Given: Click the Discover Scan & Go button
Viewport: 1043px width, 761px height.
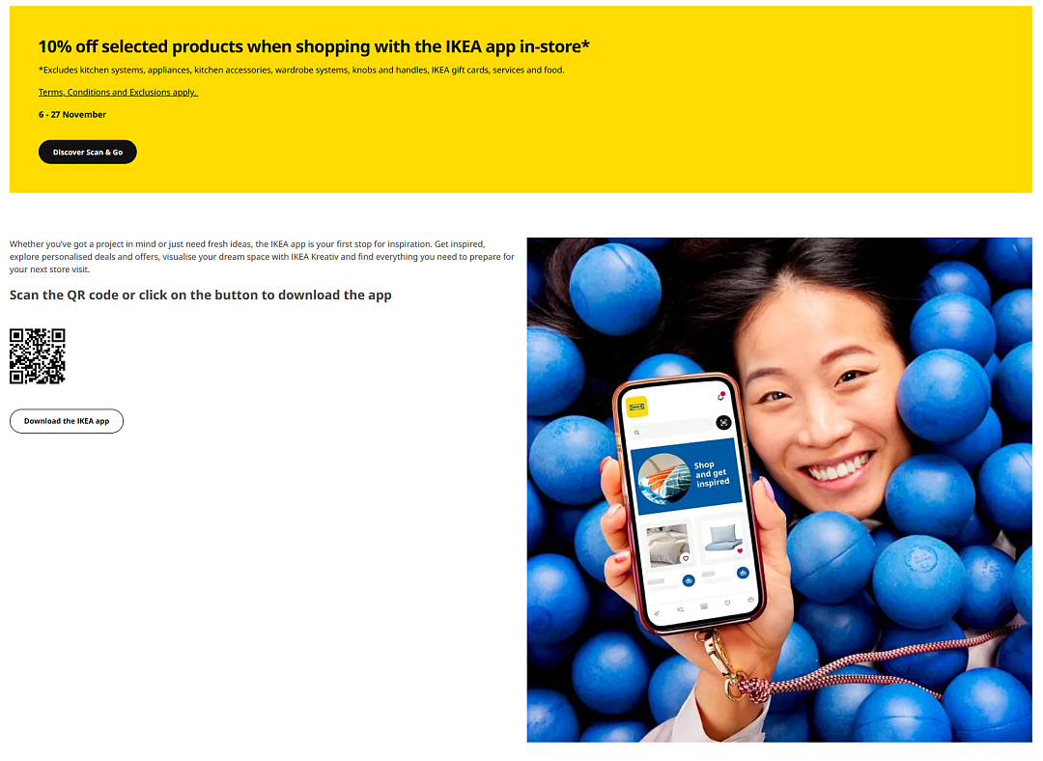Looking at the screenshot, I should pyautogui.click(x=88, y=152).
